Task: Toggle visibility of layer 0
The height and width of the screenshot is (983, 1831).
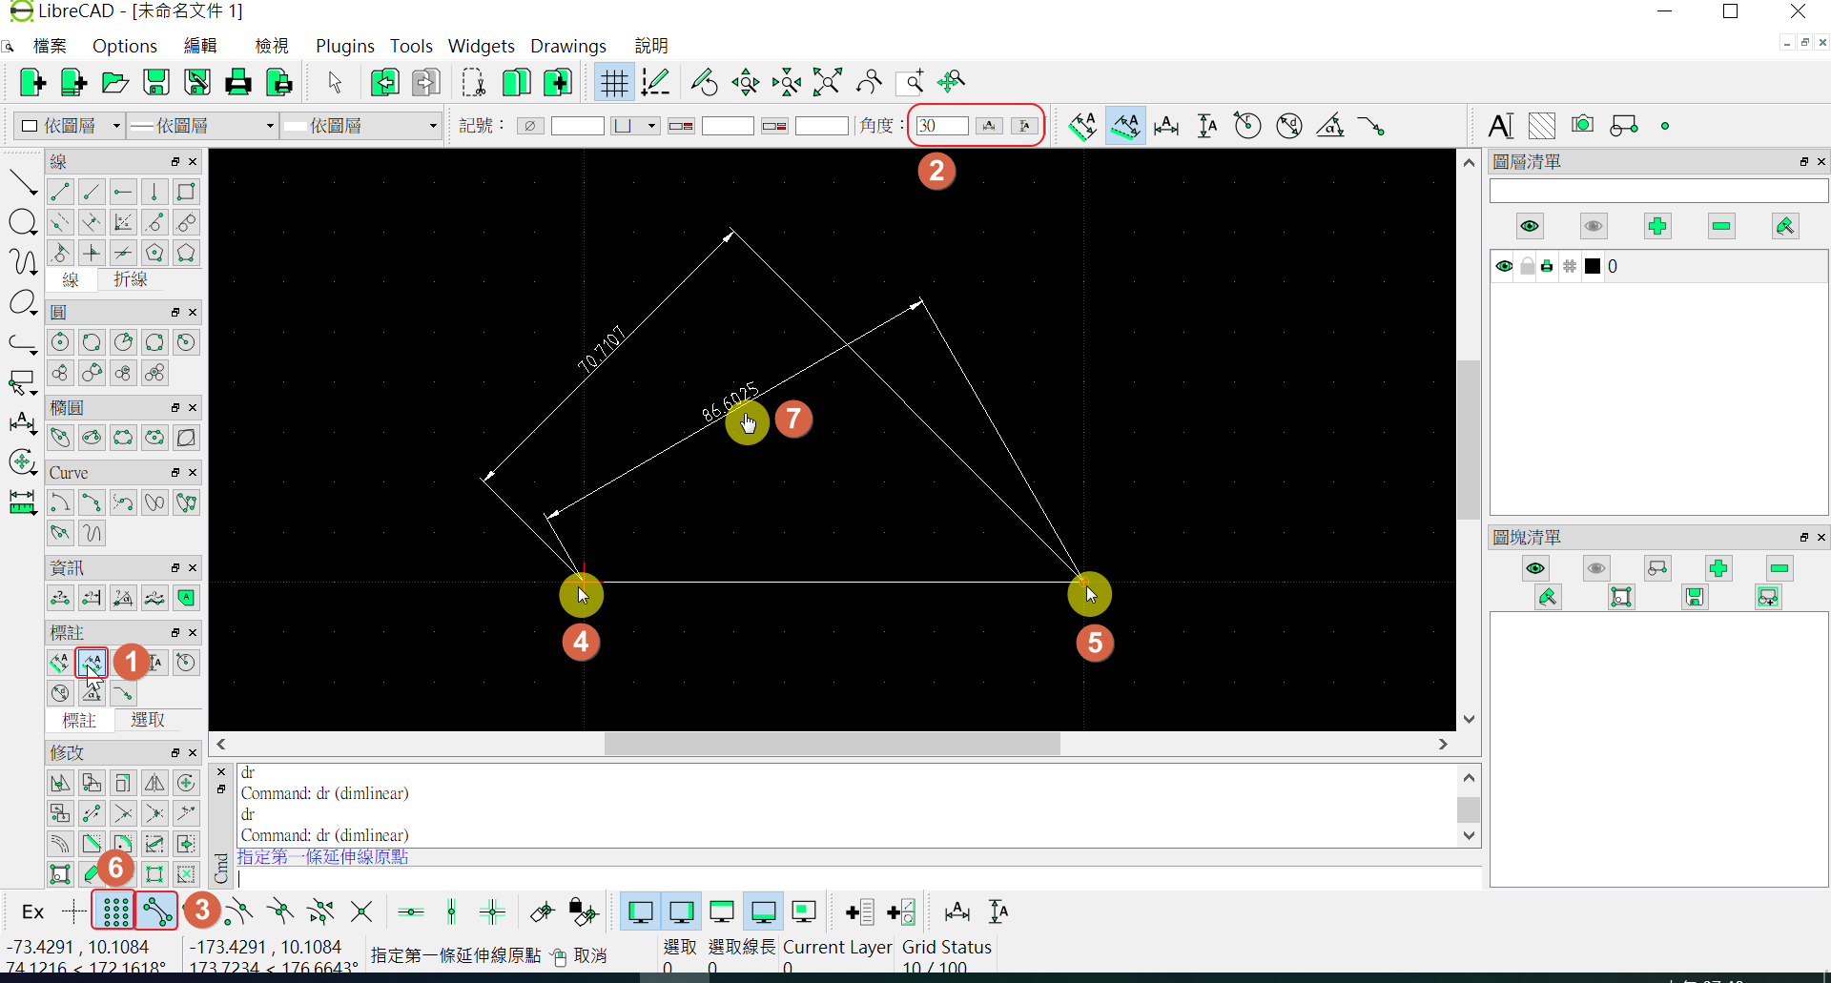Action: 1504,266
